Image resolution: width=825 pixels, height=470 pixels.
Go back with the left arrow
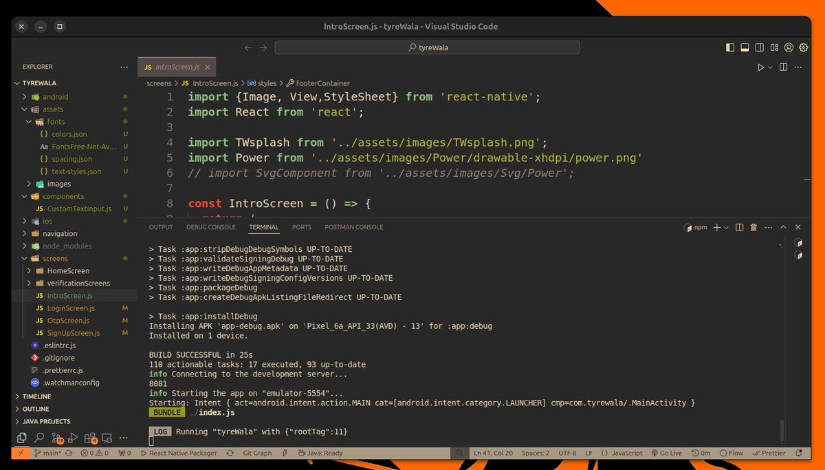[249, 47]
